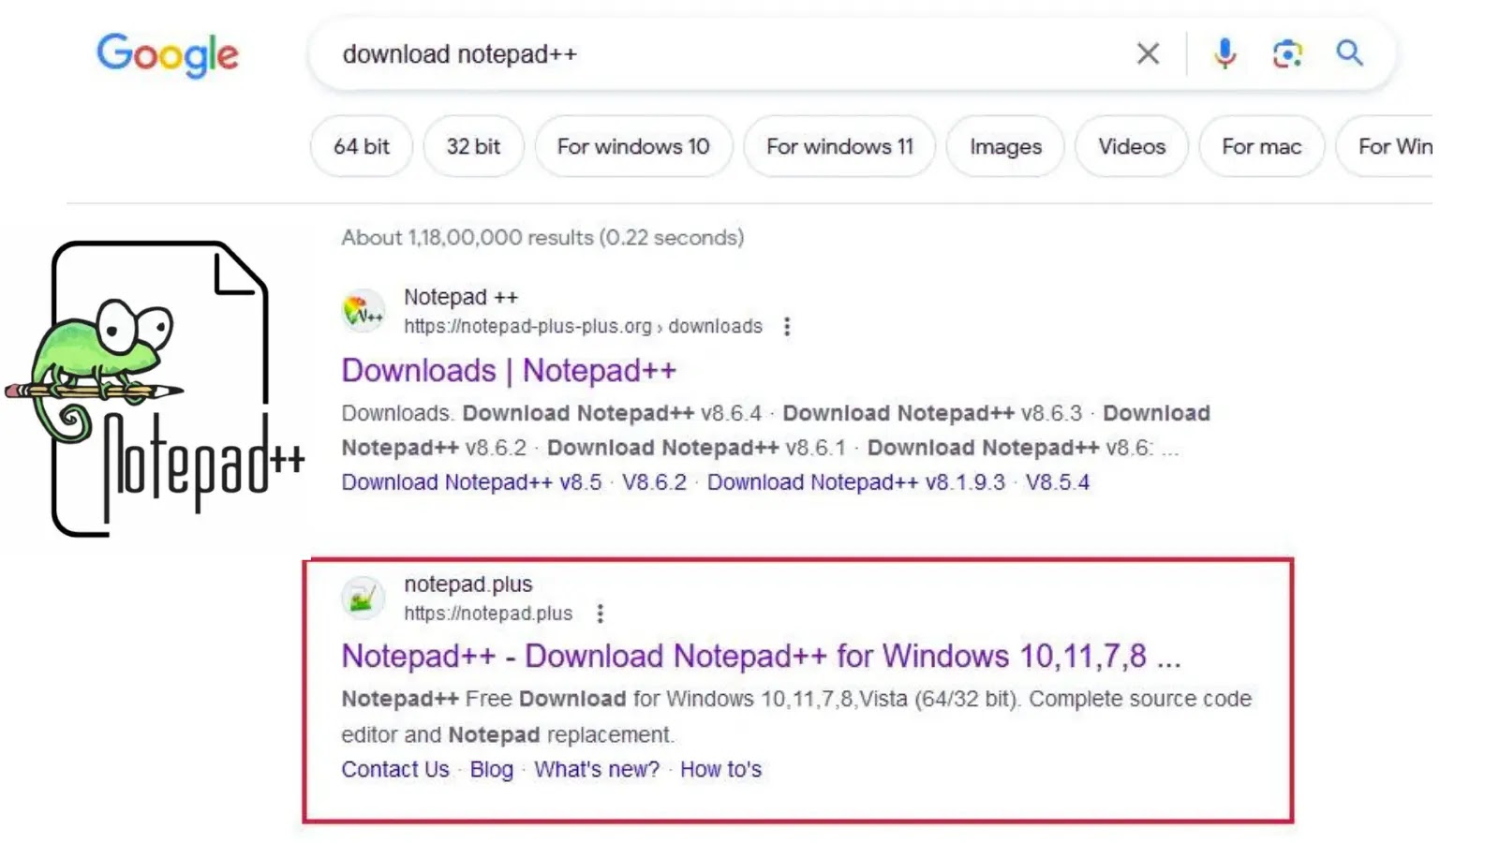Click the Notepad ++ site favicon
Viewport: 1499px width, 843px height.
[364, 311]
